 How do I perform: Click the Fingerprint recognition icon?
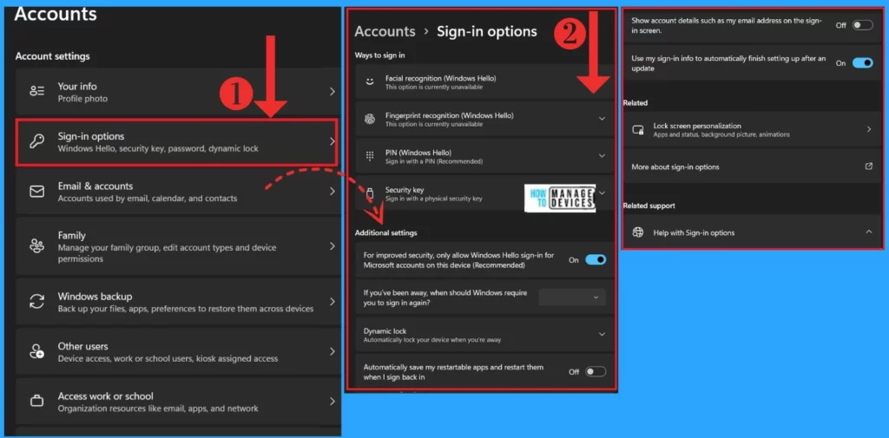click(x=370, y=119)
